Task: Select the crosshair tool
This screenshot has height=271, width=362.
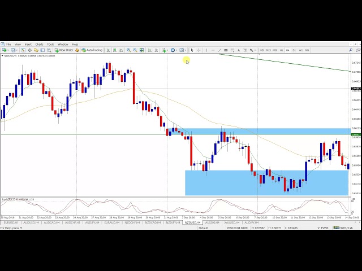Action: tap(199, 50)
